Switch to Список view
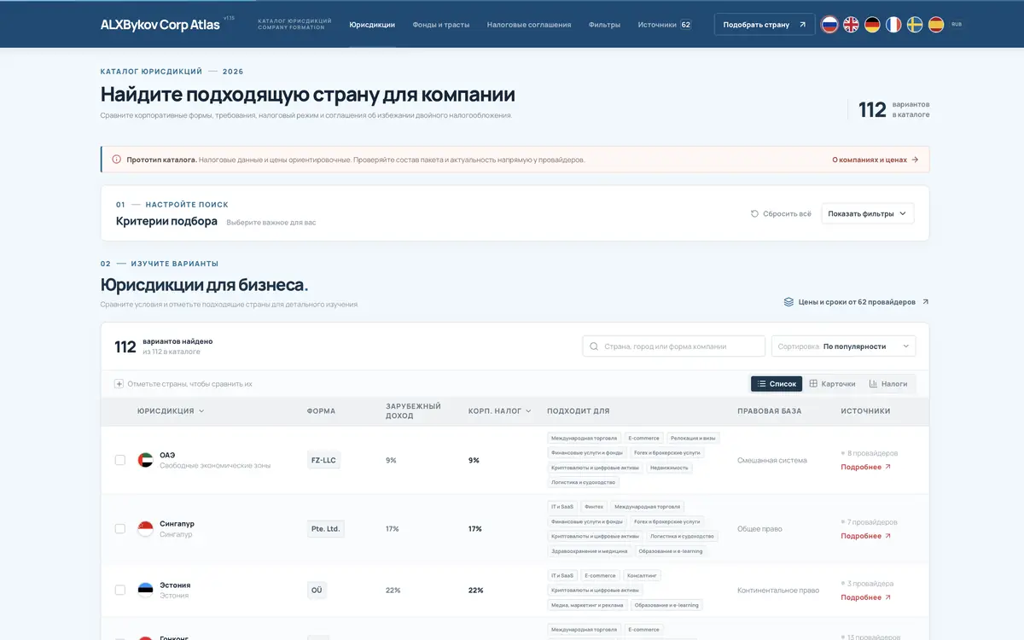Image resolution: width=1024 pixels, height=640 pixels. 777,384
